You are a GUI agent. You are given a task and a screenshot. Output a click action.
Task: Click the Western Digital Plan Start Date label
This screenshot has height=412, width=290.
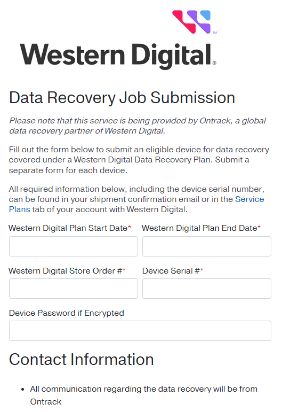coord(70,228)
